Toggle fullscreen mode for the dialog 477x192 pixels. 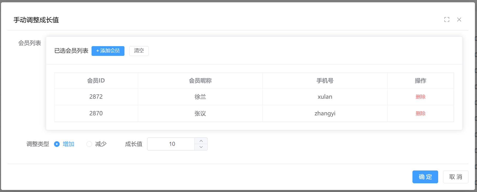tap(447, 19)
